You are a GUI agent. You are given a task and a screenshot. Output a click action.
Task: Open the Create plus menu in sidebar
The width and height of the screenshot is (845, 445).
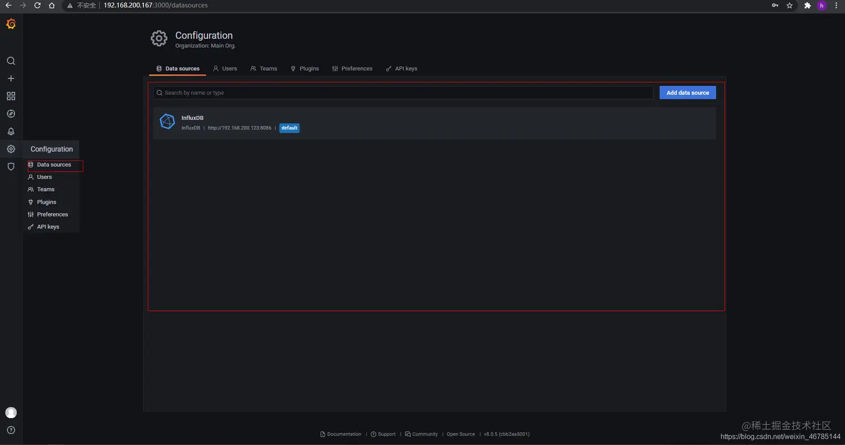11,79
